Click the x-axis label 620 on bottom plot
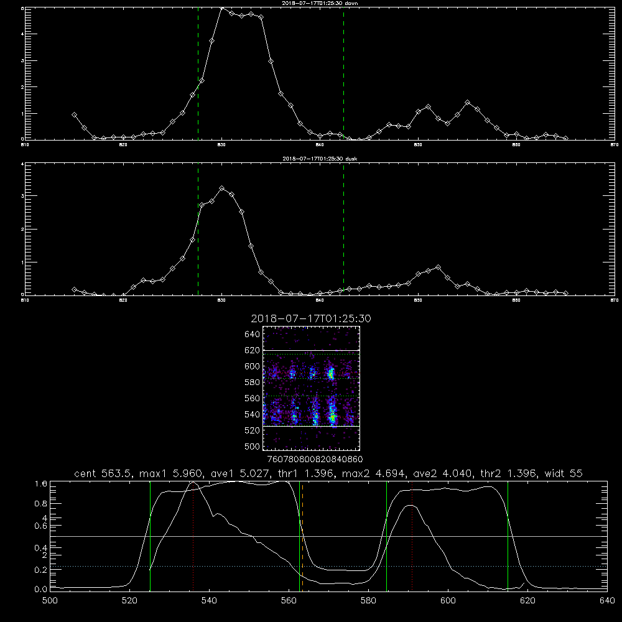The width and height of the screenshot is (622, 622). (x=527, y=601)
